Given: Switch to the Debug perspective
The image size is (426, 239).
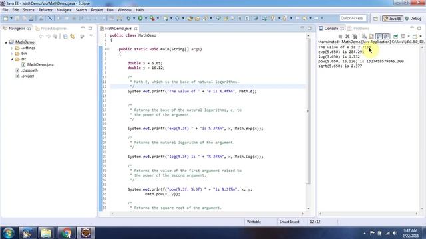Looking at the screenshot, I should [x=413, y=19].
